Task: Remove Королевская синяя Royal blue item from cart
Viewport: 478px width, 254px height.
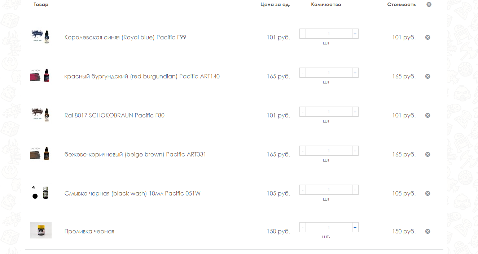Action: click(428, 37)
